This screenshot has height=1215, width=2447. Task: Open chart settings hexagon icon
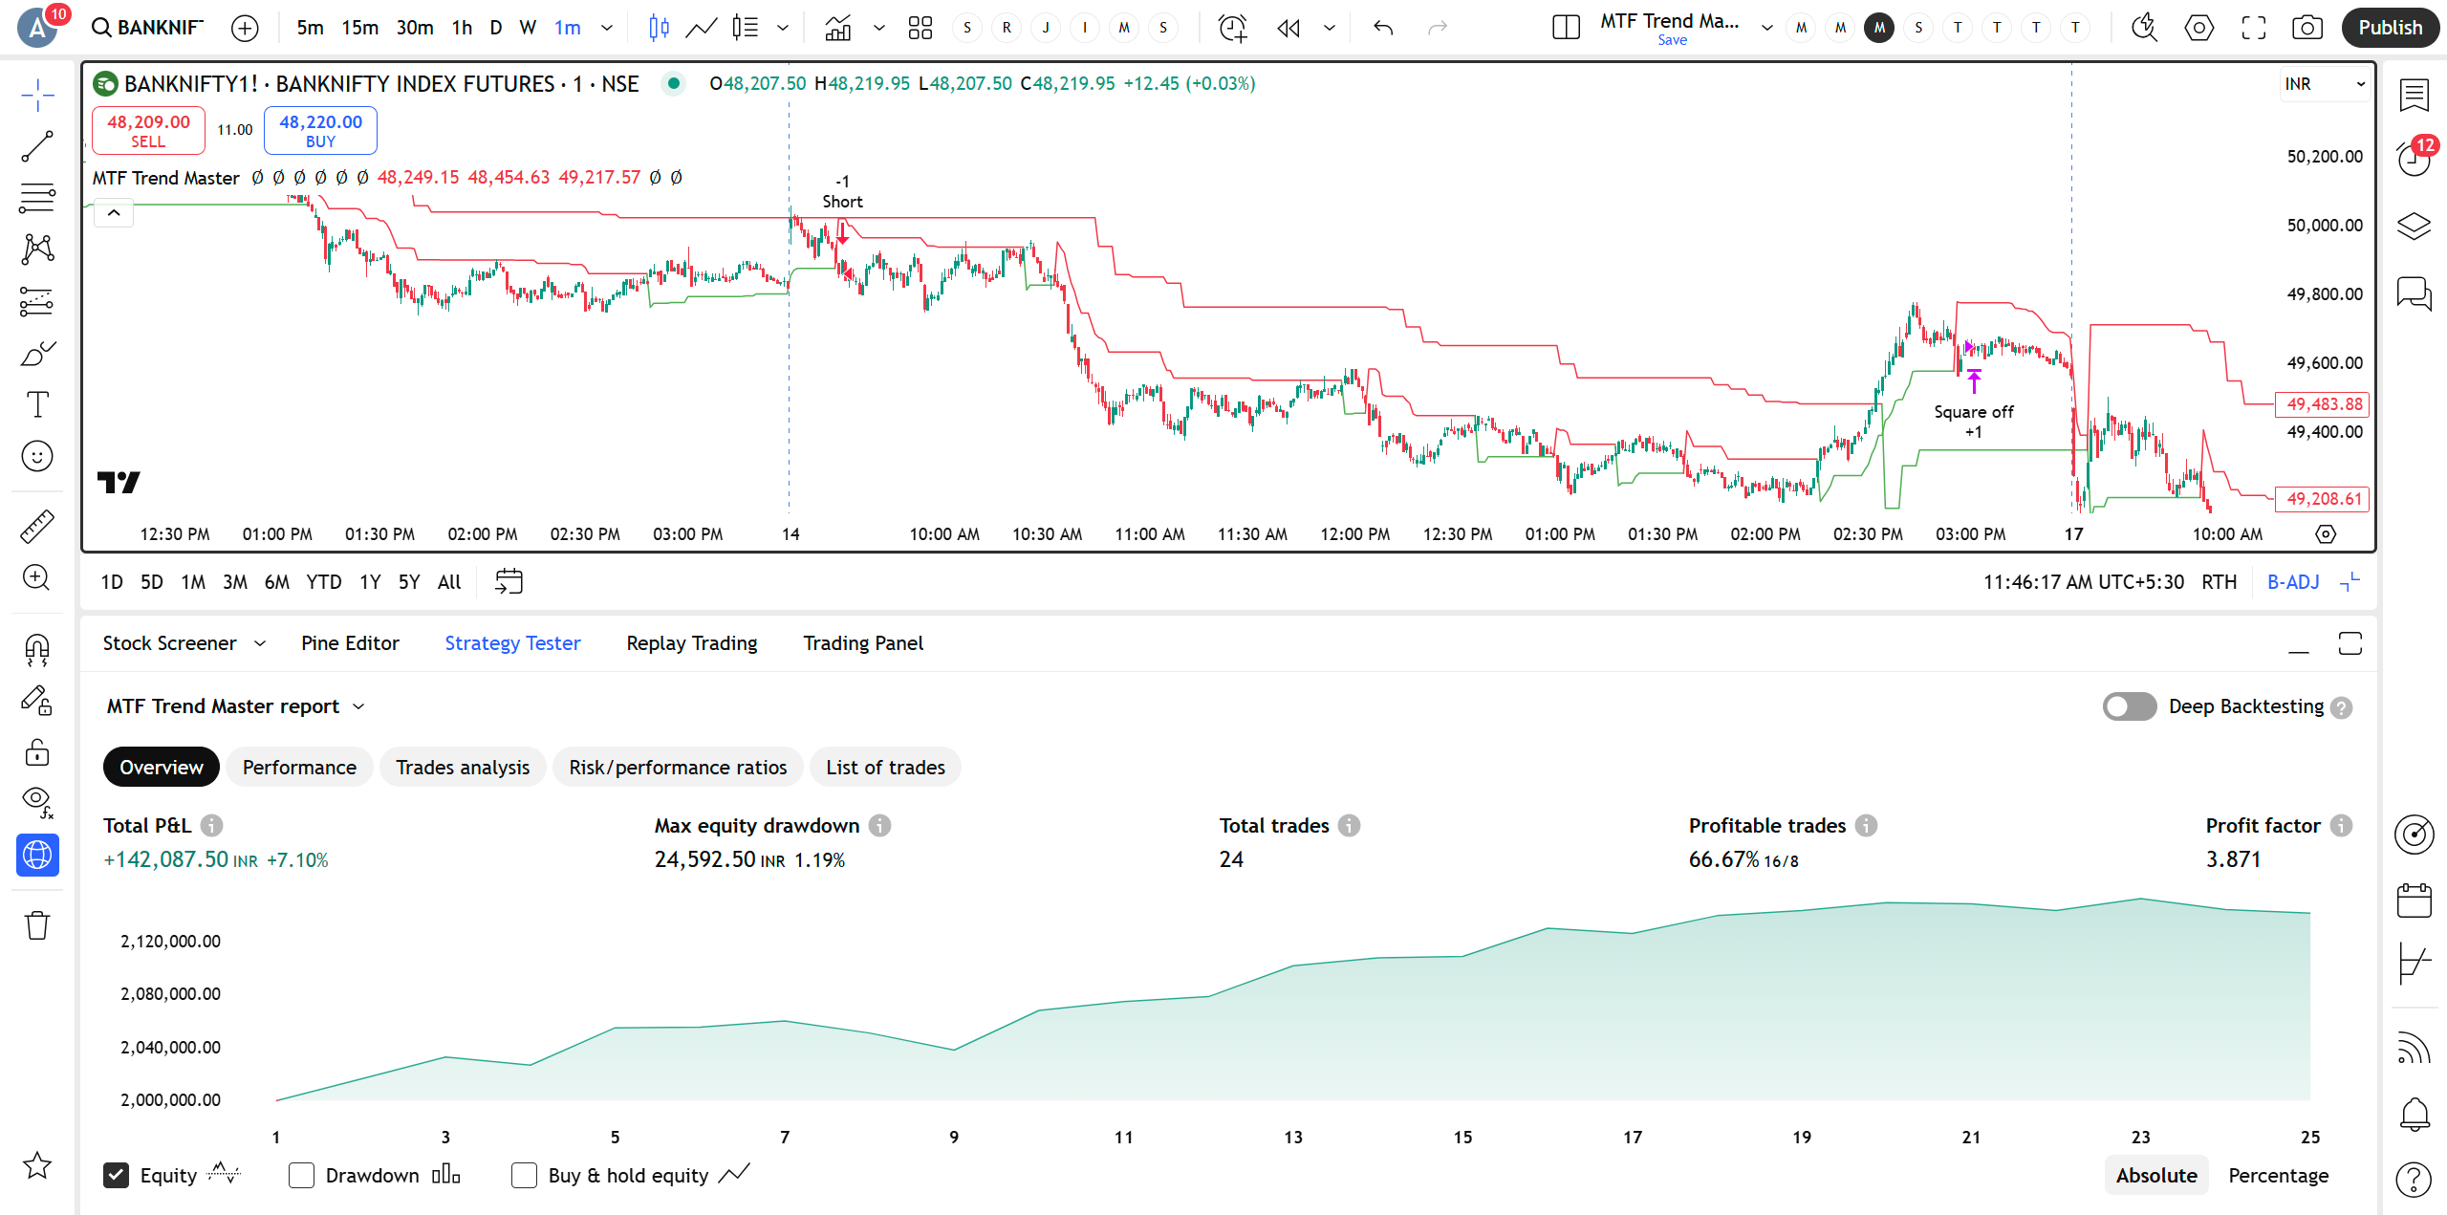pyautogui.click(x=2199, y=28)
